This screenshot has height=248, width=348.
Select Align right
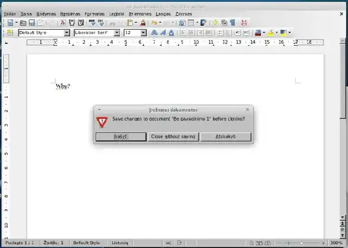(x=200, y=33)
